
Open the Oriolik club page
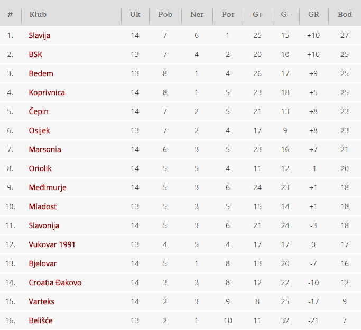tap(40, 168)
